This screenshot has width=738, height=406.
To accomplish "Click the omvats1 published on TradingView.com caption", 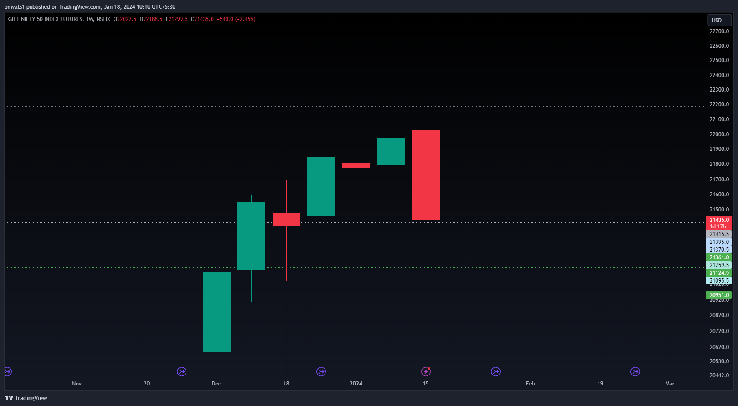I will tap(90, 7).
